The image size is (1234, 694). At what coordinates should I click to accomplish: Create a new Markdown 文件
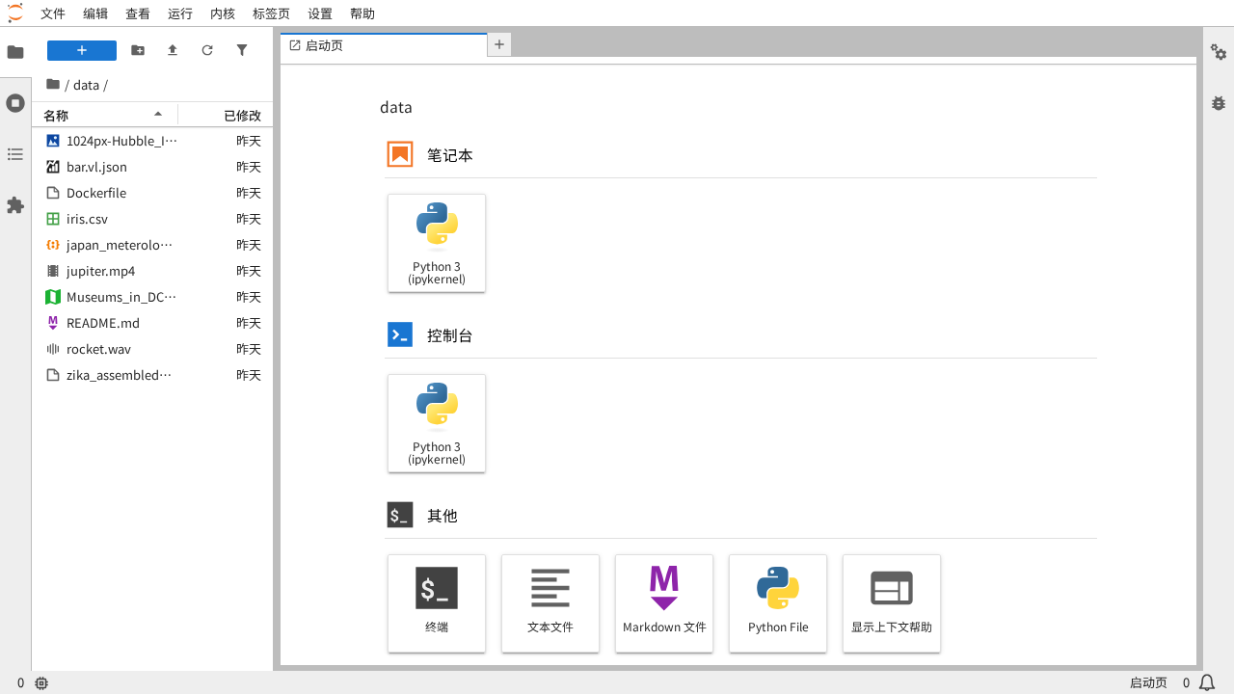(x=664, y=603)
